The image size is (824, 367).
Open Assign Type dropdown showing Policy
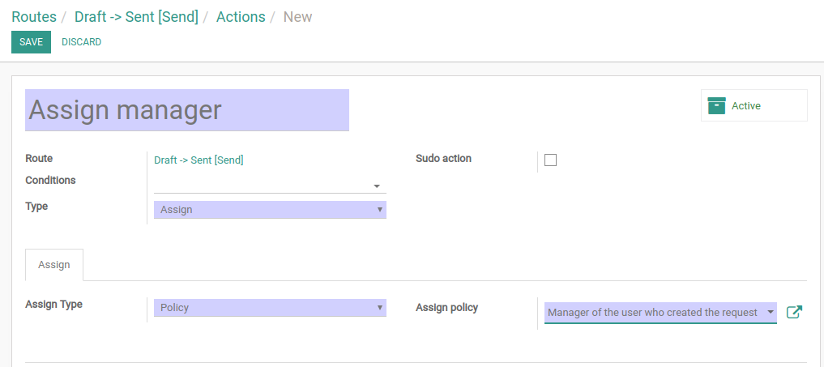[270, 308]
